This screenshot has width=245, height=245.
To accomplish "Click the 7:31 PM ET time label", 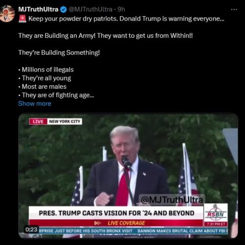I will pos(216,224).
